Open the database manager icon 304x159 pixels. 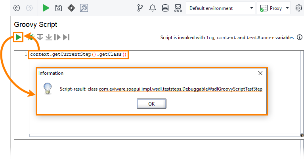pyautogui.click(x=165, y=8)
